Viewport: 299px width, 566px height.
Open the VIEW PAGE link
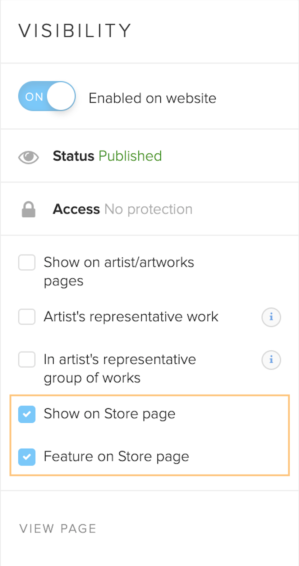point(58,529)
